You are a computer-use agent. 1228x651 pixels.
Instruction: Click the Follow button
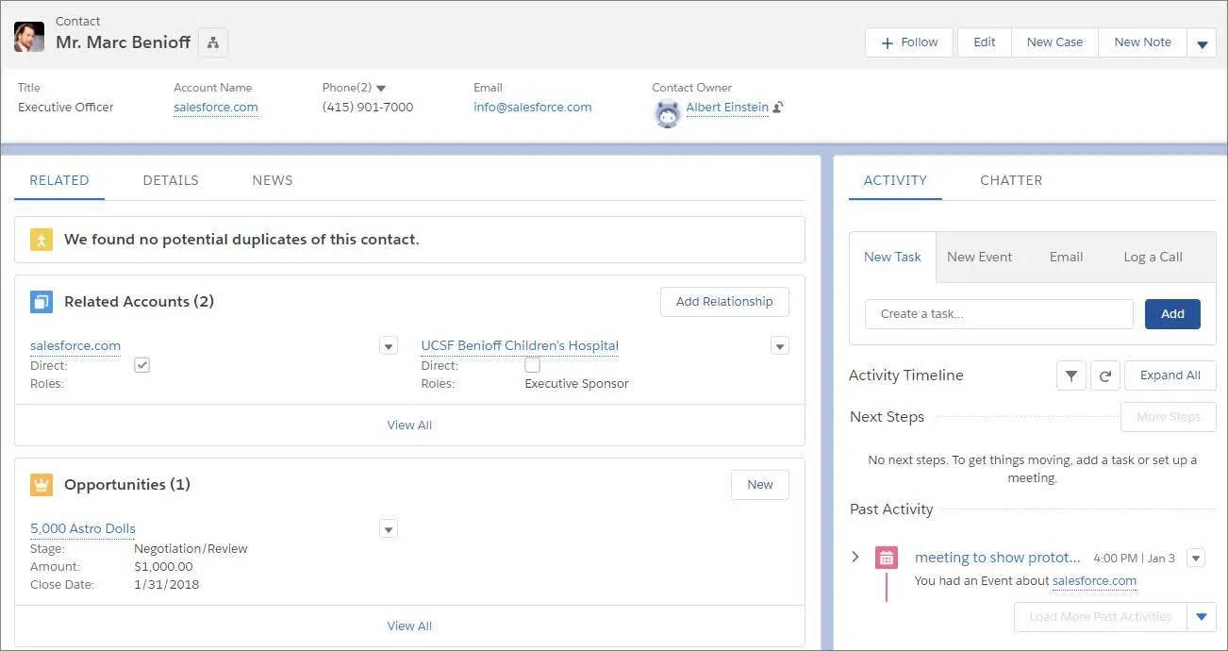click(909, 42)
